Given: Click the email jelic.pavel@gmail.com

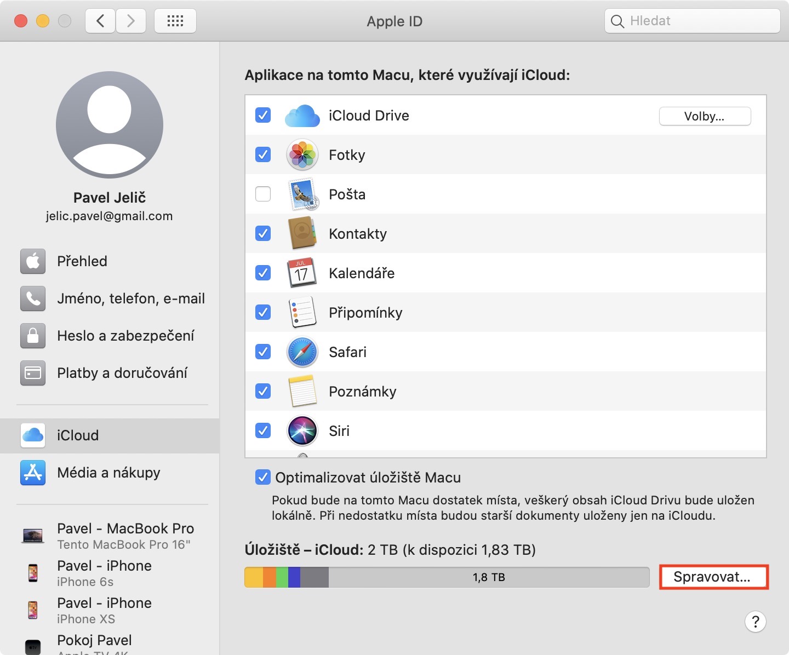Looking at the screenshot, I should tap(110, 216).
